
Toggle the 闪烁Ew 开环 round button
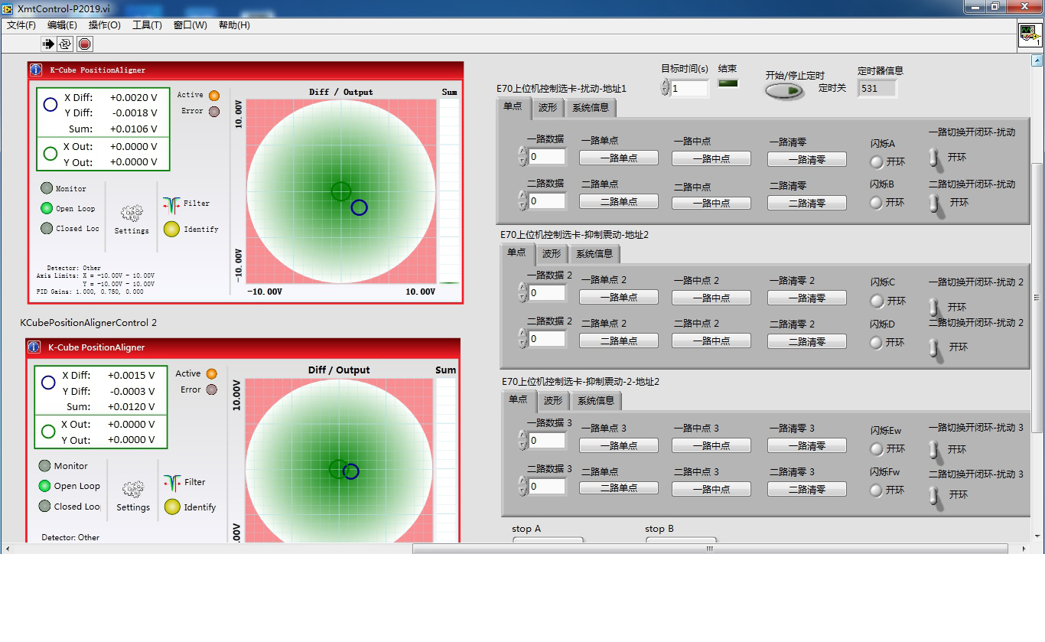(x=877, y=449)
